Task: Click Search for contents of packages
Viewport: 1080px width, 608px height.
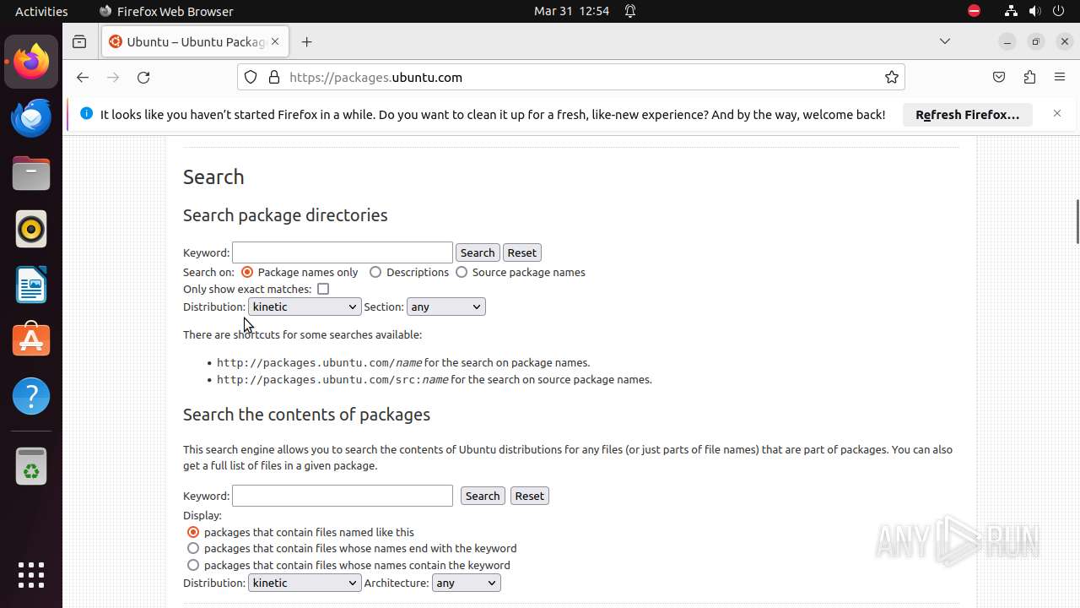Action: tap(483, 496)
